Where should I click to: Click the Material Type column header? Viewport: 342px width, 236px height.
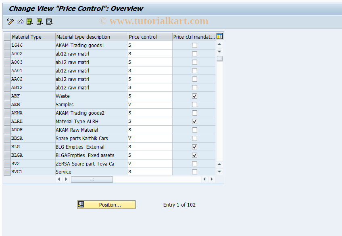click(30, 36)
